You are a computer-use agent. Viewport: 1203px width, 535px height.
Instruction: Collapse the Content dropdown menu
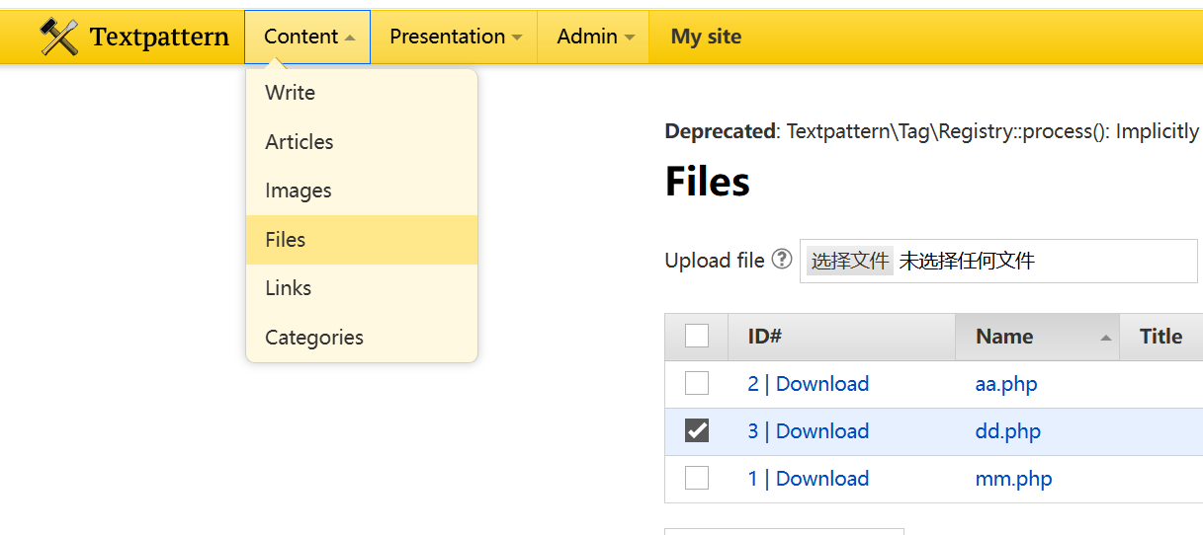307,37
